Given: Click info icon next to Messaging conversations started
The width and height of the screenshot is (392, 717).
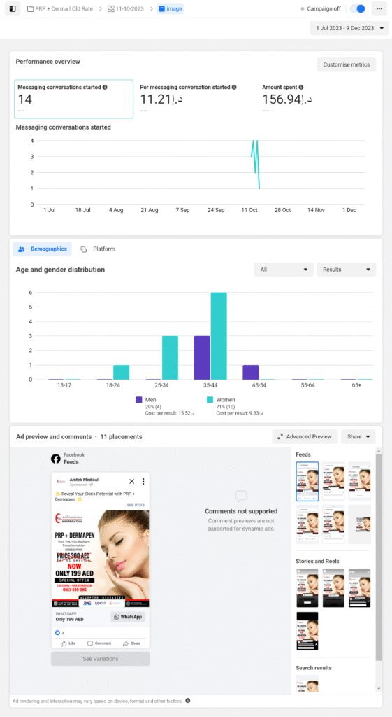Looking at the screenshot, I should click(105, 87).
